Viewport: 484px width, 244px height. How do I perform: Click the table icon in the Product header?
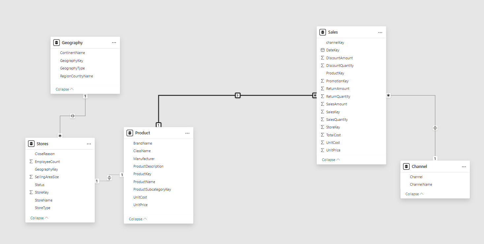coord(130,133)
